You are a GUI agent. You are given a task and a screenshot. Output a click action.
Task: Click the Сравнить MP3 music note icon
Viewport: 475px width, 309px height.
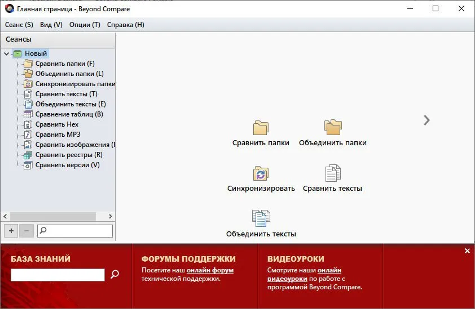tap(28, 135)
